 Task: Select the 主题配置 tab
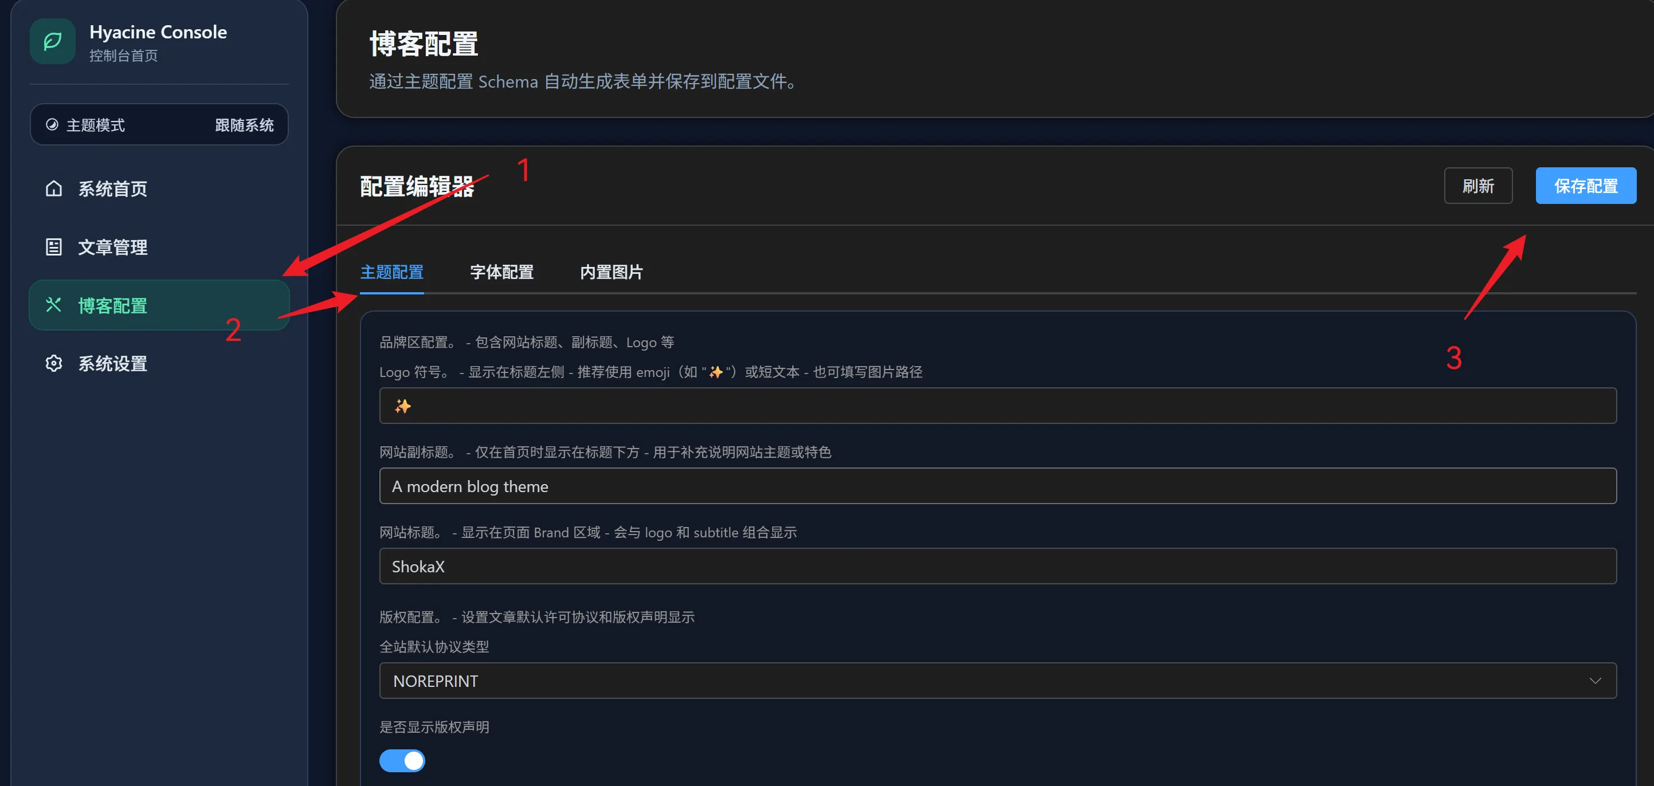tap(391, 272)
